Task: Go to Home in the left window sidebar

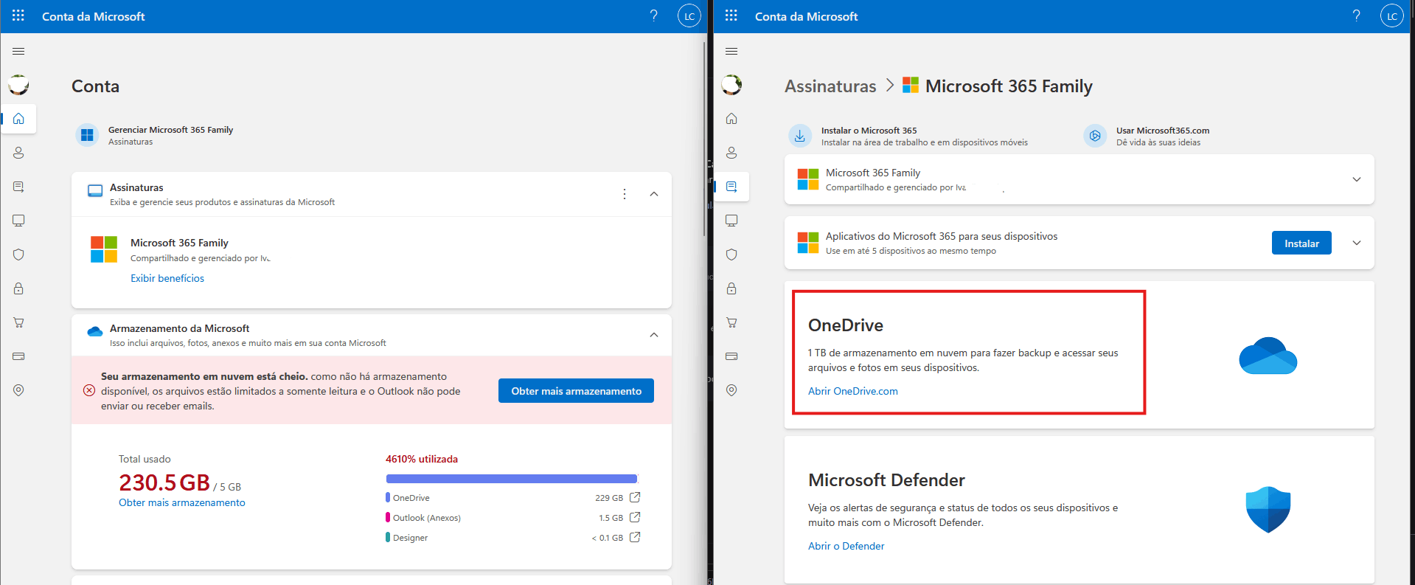Action: point(18,118)
